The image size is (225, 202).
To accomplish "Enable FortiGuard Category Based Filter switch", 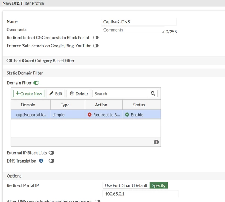I will click(x=9, y=61).
